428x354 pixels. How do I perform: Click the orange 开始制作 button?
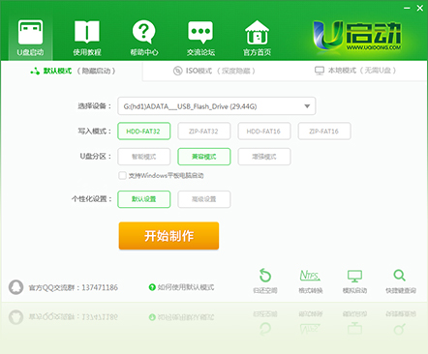[x=168, y=236]
